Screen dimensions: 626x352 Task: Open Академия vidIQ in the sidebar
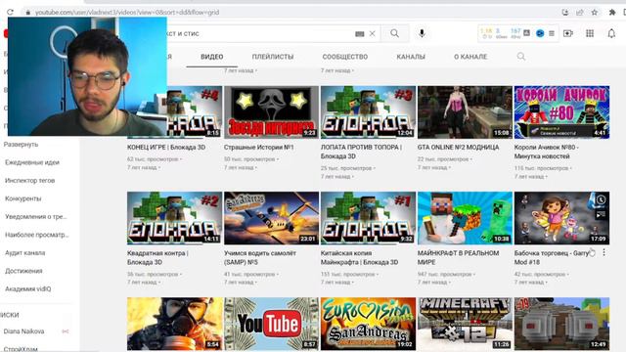(x=28, y=288)
